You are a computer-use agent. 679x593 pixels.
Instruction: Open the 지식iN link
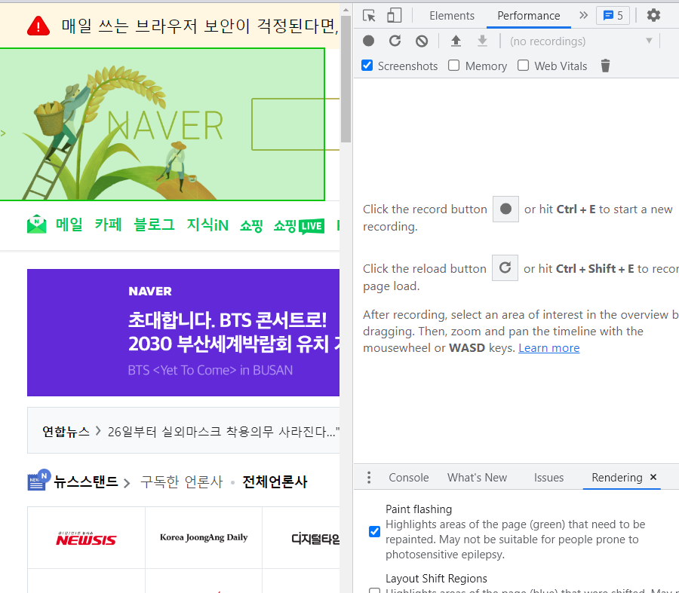point(207,225)
